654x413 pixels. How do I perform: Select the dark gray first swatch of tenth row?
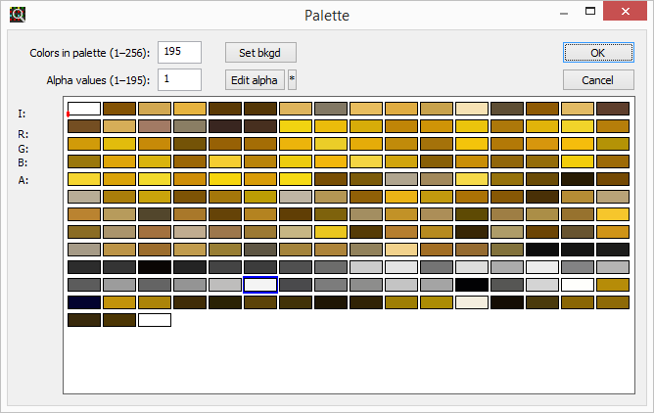coord(84,267)
